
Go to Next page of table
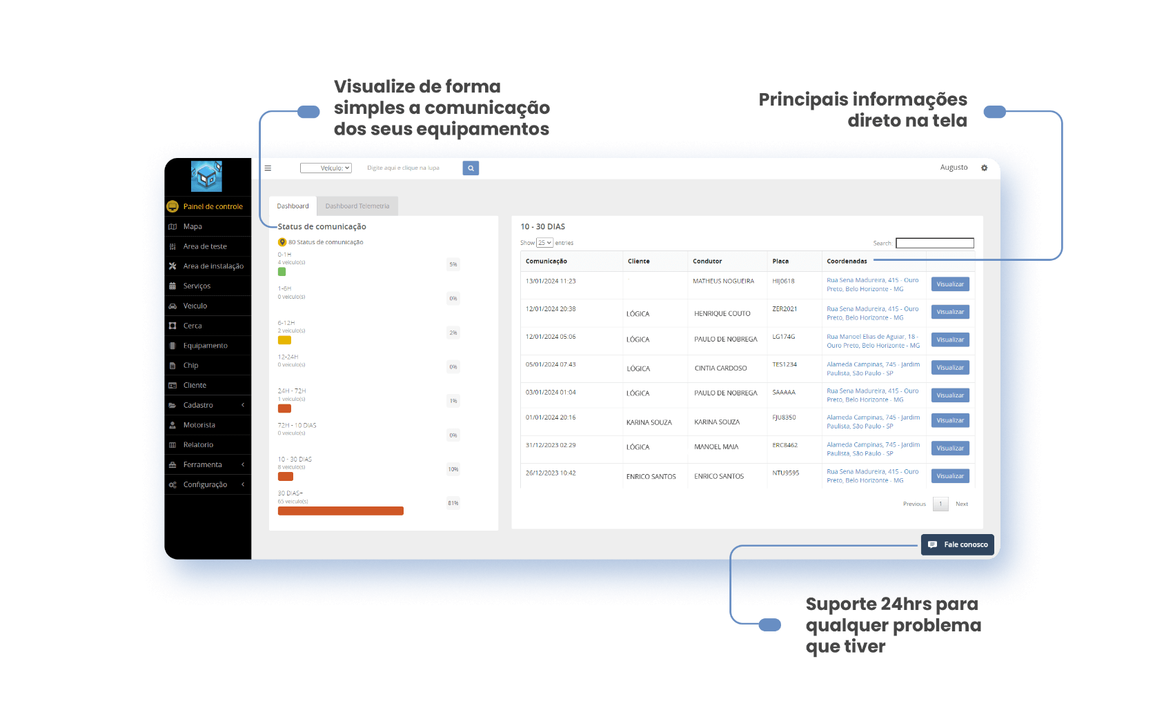[x=961, y=504]
